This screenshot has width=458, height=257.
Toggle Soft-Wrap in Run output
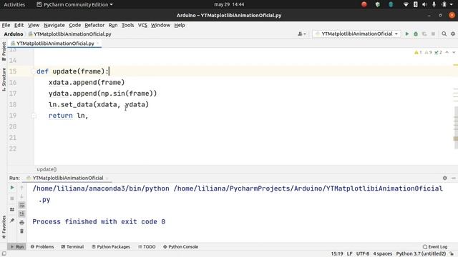pos(21,205)
